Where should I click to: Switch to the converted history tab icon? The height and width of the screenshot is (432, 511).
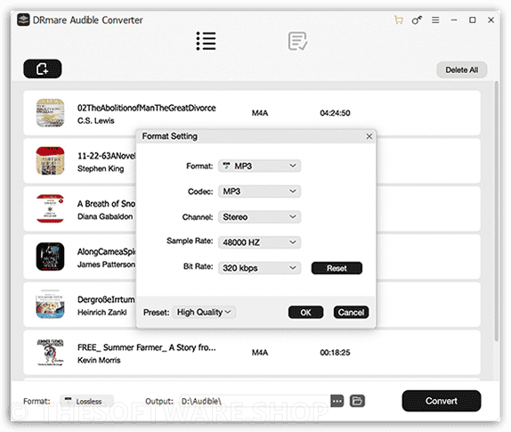point(298,41)
